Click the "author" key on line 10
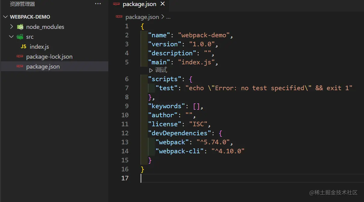The width and height of the screenshot is (364, 202). [x=163, y=115]
